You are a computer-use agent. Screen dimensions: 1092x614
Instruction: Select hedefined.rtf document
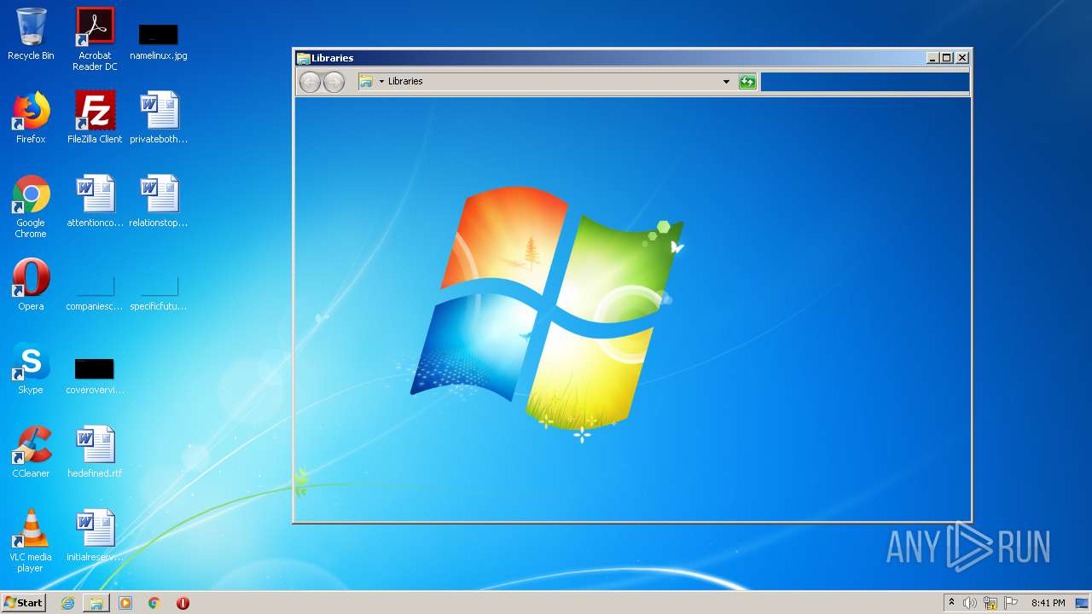coord(95,452)
